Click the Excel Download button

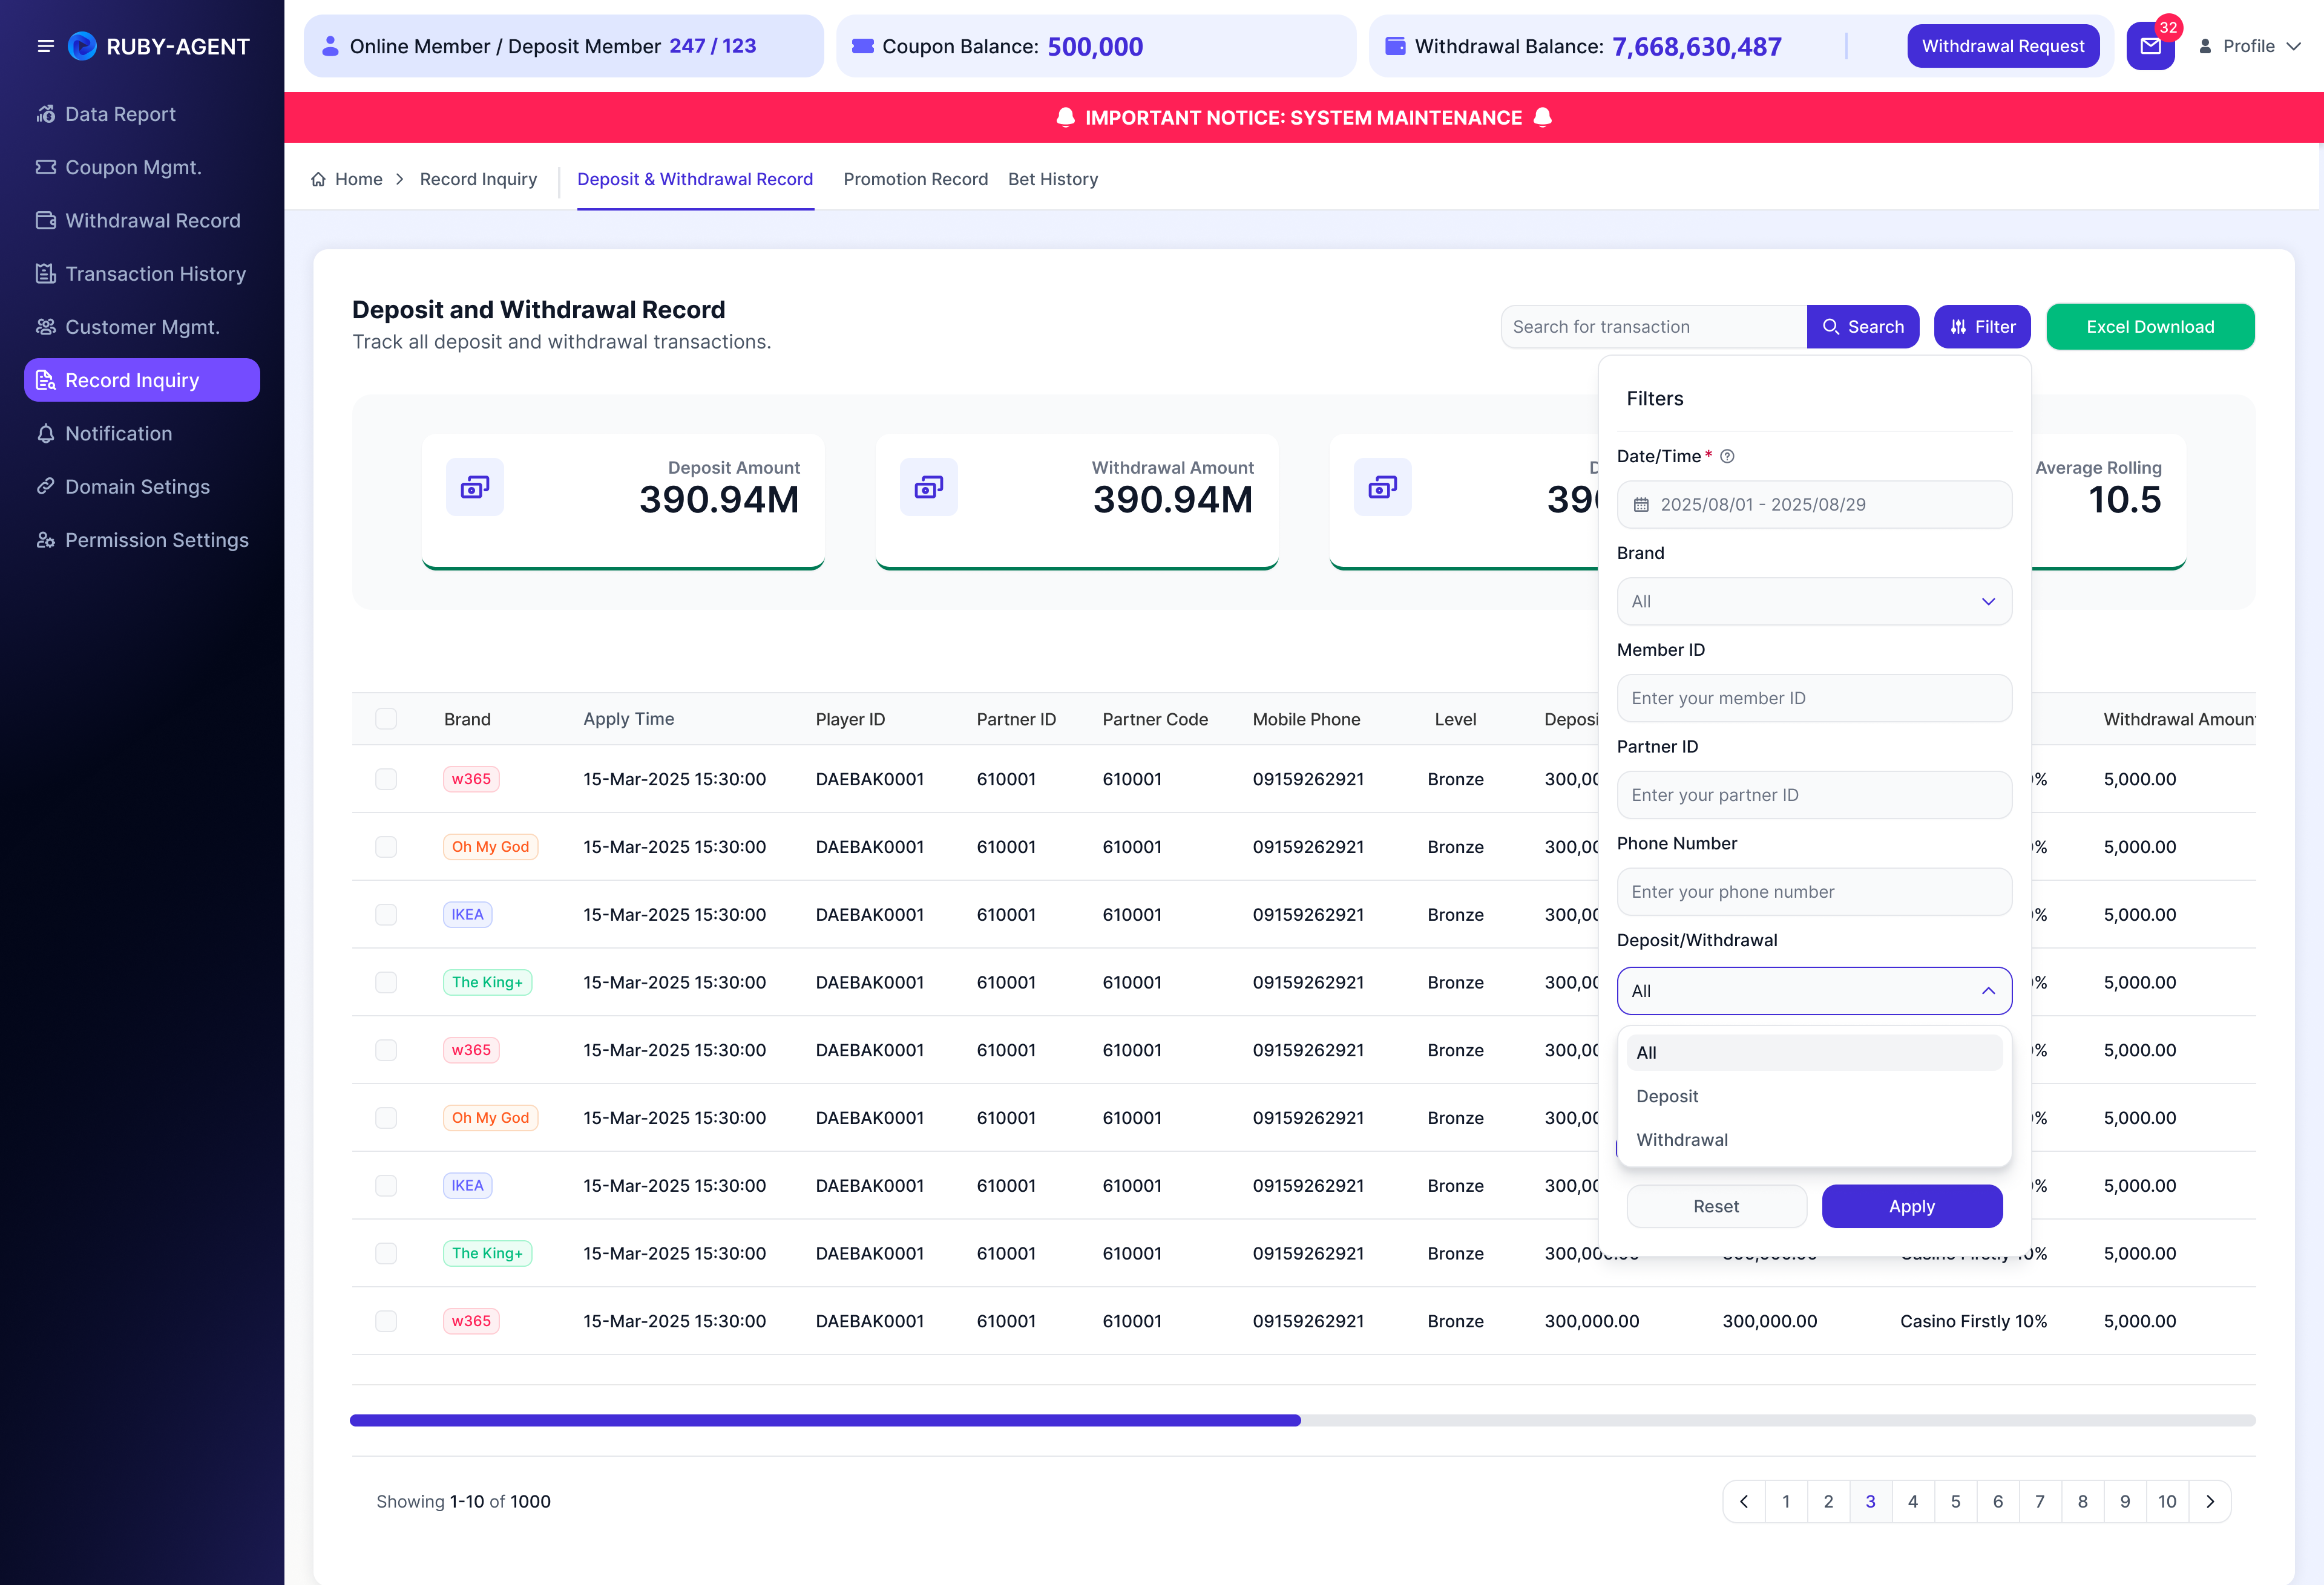[2150, 327]
